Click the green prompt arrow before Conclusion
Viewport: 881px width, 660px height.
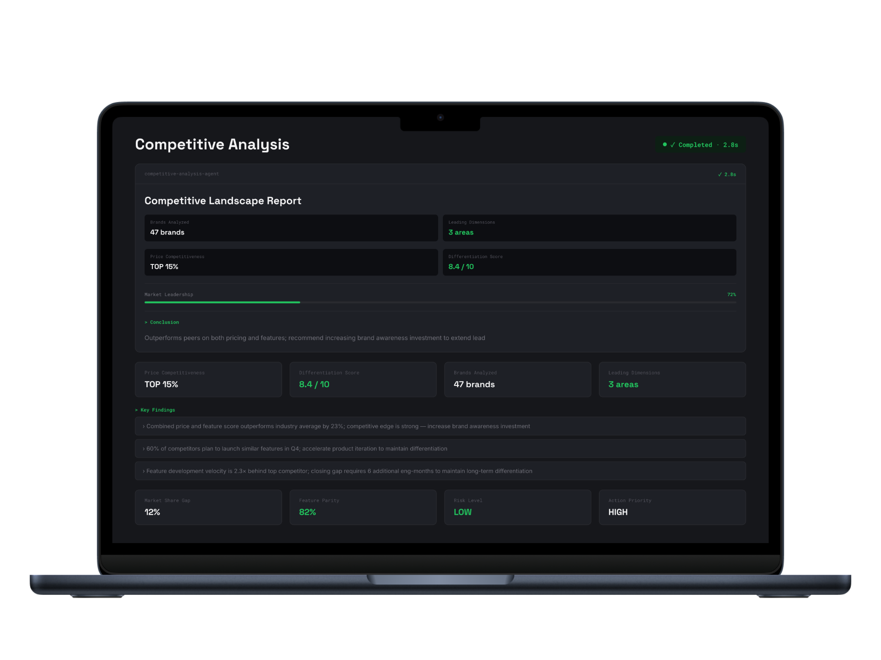[146, 322]
